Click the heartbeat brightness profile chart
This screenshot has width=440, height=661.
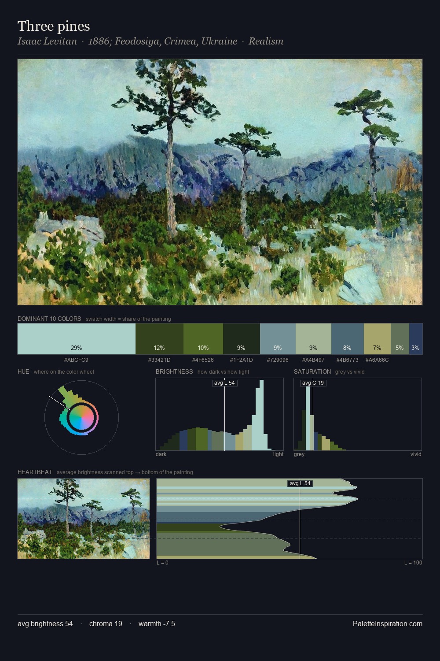point(290,519)
